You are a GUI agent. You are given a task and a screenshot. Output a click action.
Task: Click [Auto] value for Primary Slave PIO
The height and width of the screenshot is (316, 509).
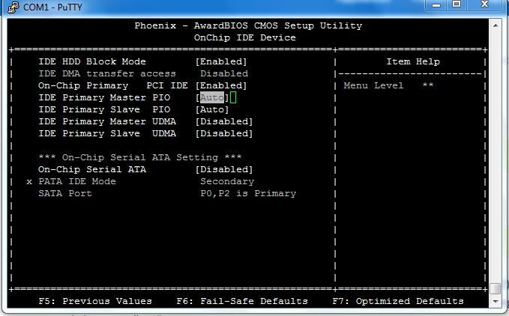212,109
